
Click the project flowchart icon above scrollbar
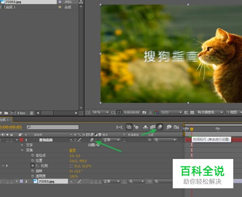(x=81, y=2)
